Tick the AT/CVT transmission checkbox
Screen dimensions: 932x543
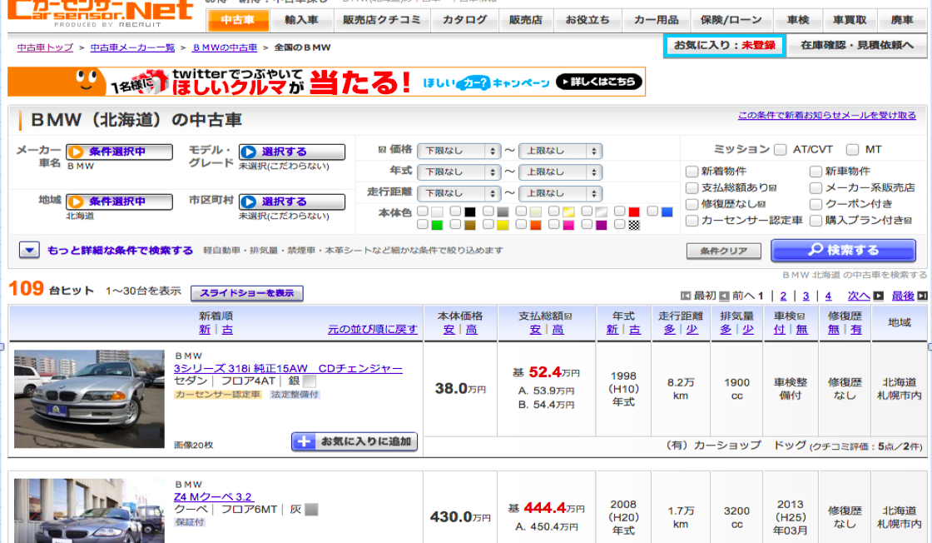click(781, 150)
